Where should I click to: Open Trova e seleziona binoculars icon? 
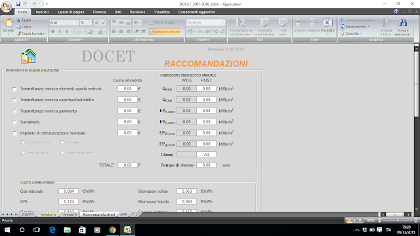[402, 24]
